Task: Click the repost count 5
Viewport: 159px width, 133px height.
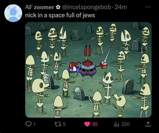Action: tap(64, 124)
